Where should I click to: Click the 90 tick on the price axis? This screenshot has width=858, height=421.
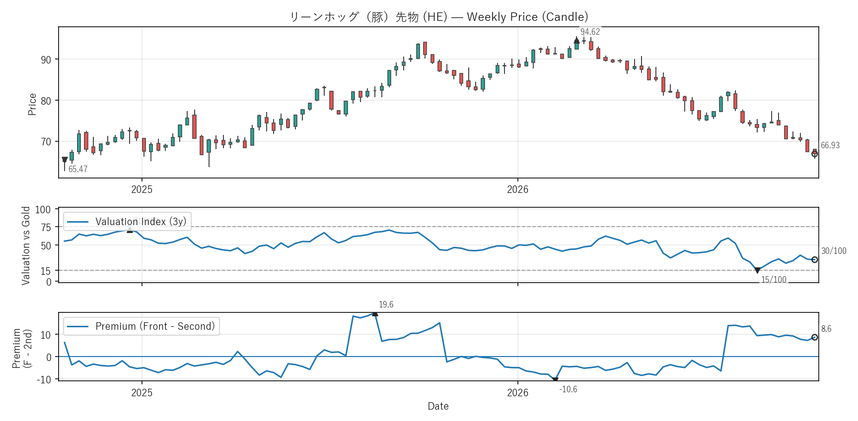click(x=46, y=60)
